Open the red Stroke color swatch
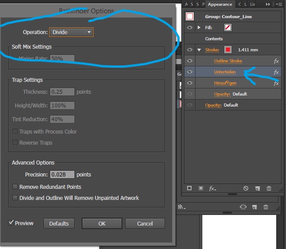 point(228,50)
